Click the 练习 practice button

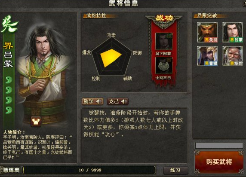(x=175, y=170)
